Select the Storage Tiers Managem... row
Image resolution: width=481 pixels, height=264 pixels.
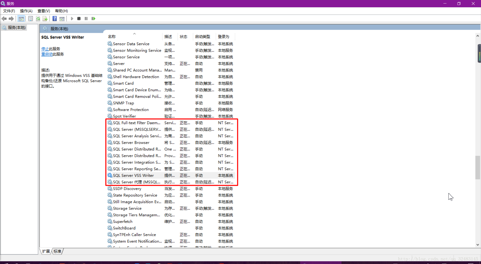[171, 215]
